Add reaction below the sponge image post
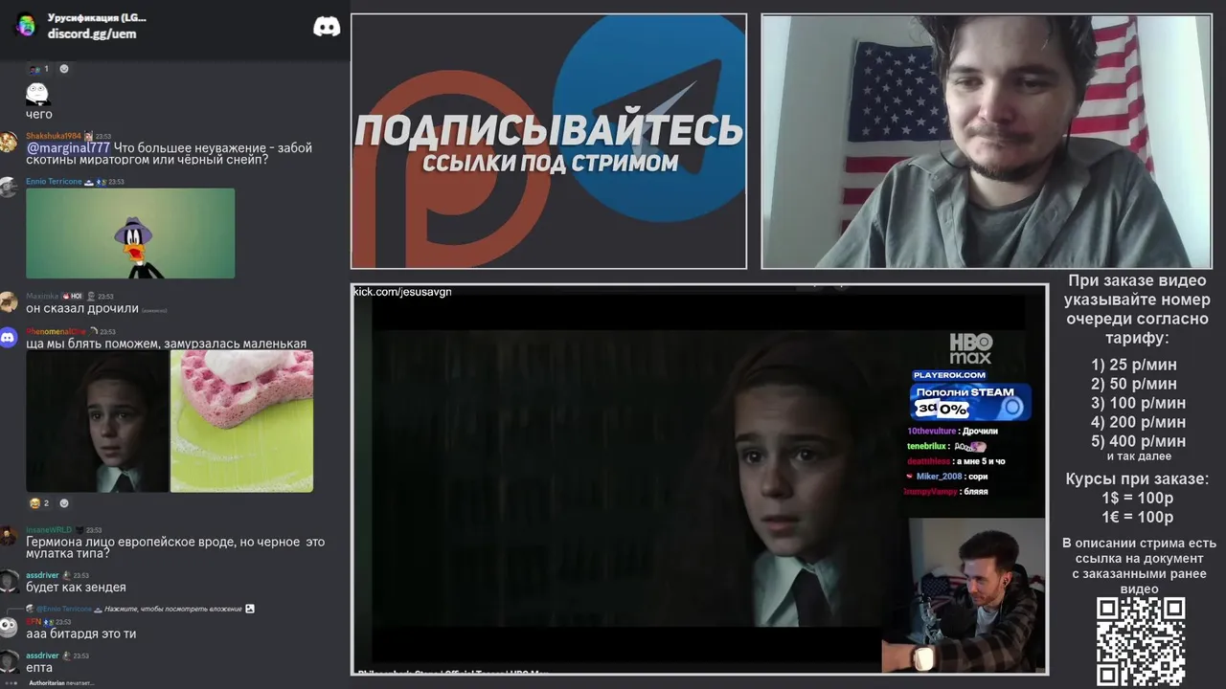This screenshot has width=1226, height=689. pyautogui.click(x=64, y=503)
